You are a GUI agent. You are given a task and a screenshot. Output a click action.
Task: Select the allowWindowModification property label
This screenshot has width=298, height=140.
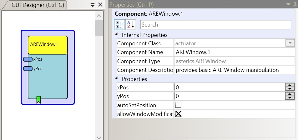tap(145, 114)
